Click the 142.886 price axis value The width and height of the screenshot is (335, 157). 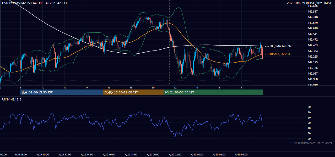pos(312,6)
